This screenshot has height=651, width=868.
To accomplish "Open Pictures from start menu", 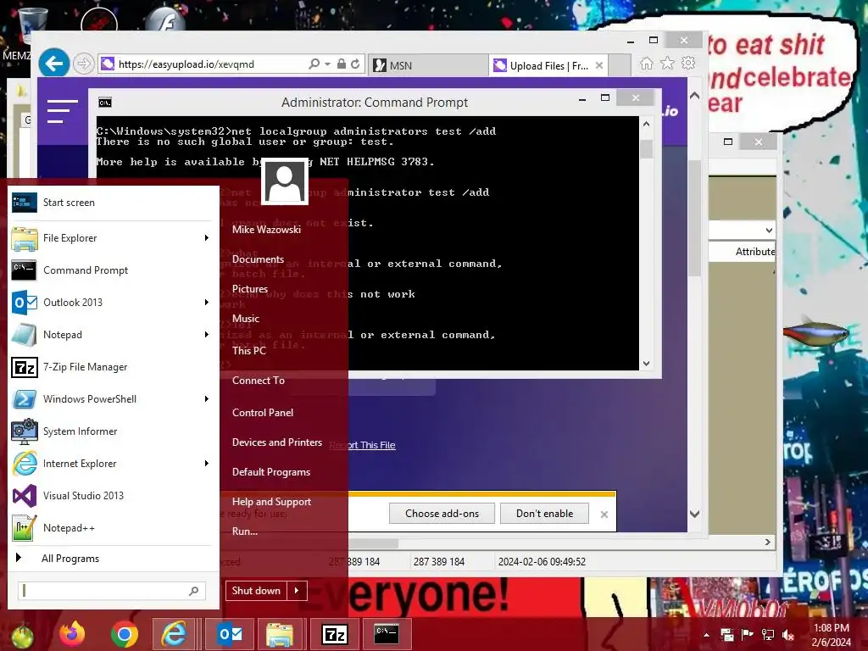I will coord(250,289).
